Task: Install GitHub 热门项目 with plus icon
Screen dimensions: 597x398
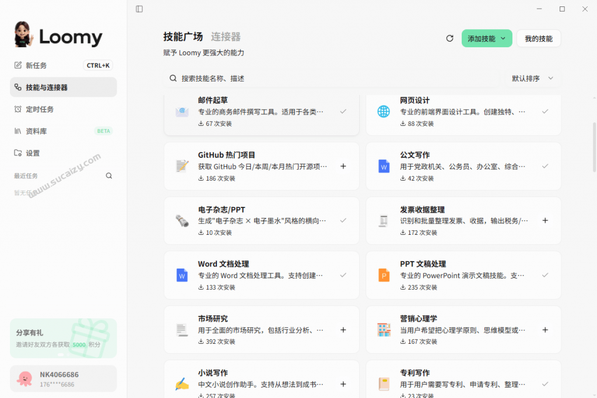Action: tap(343, 166)
